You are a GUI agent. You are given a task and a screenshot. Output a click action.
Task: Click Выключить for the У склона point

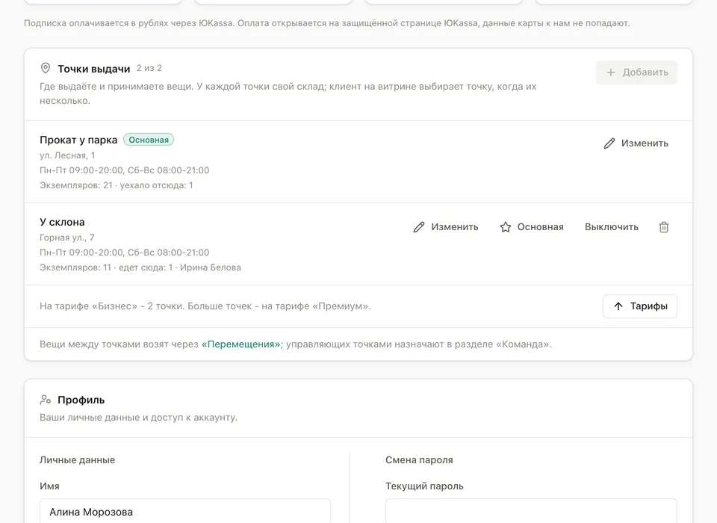[612, 227]
